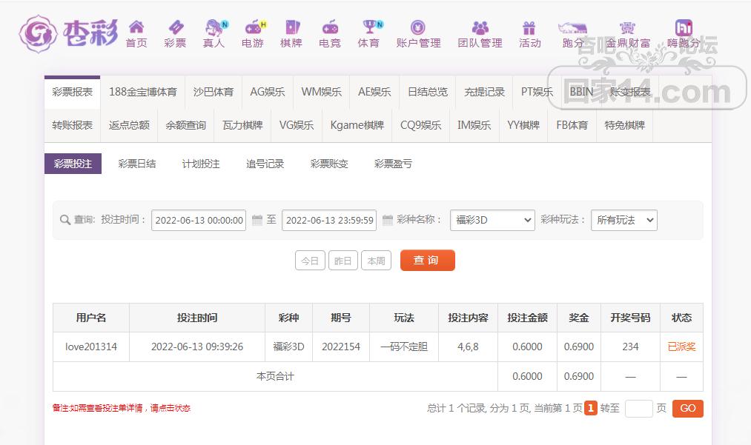Focus the end time 2022-06-13 23:59:59 field
Screen dimensions: 751x445
[329, 220]
